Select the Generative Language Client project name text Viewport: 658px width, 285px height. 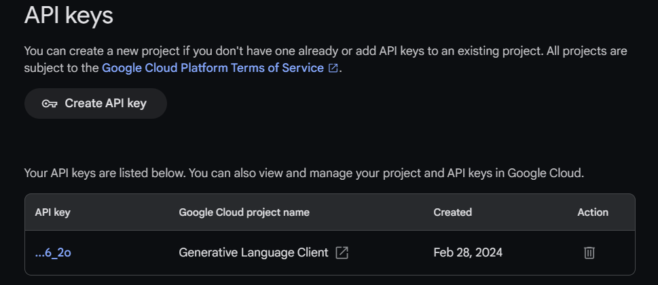click(253, 252)
